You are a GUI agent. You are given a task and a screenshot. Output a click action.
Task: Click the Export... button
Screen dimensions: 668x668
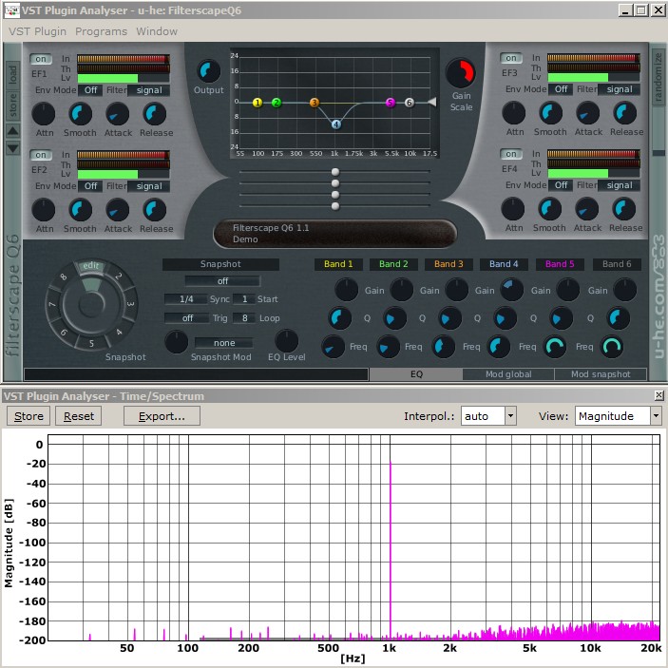[162, 416]
